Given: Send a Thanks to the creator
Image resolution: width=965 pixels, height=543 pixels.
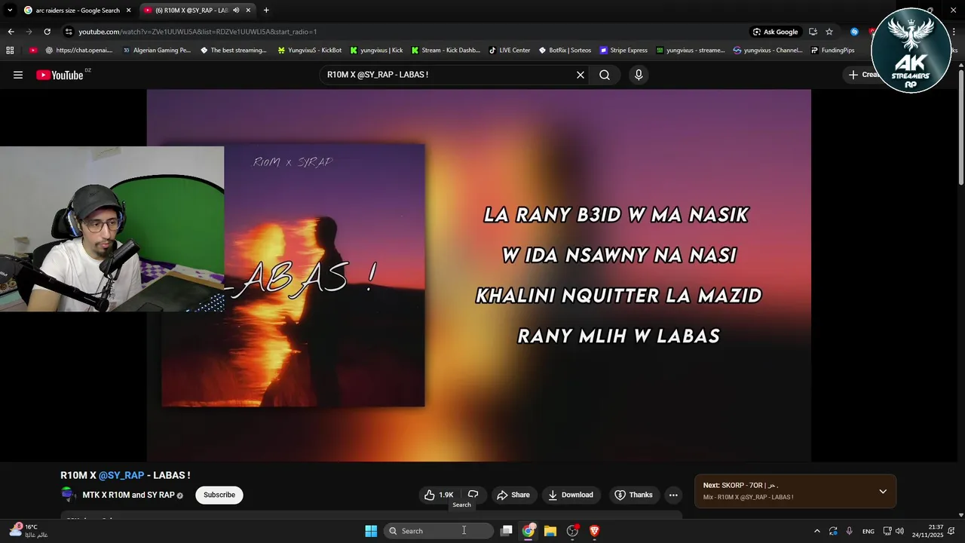Looking at the screenshot, I should pos(633,495).
